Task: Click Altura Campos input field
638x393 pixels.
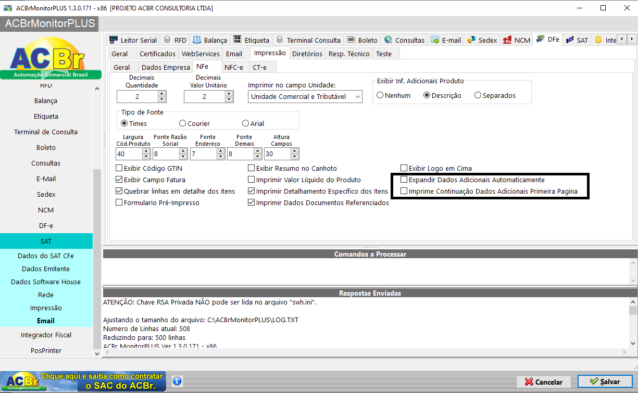Action: point(278,154)
